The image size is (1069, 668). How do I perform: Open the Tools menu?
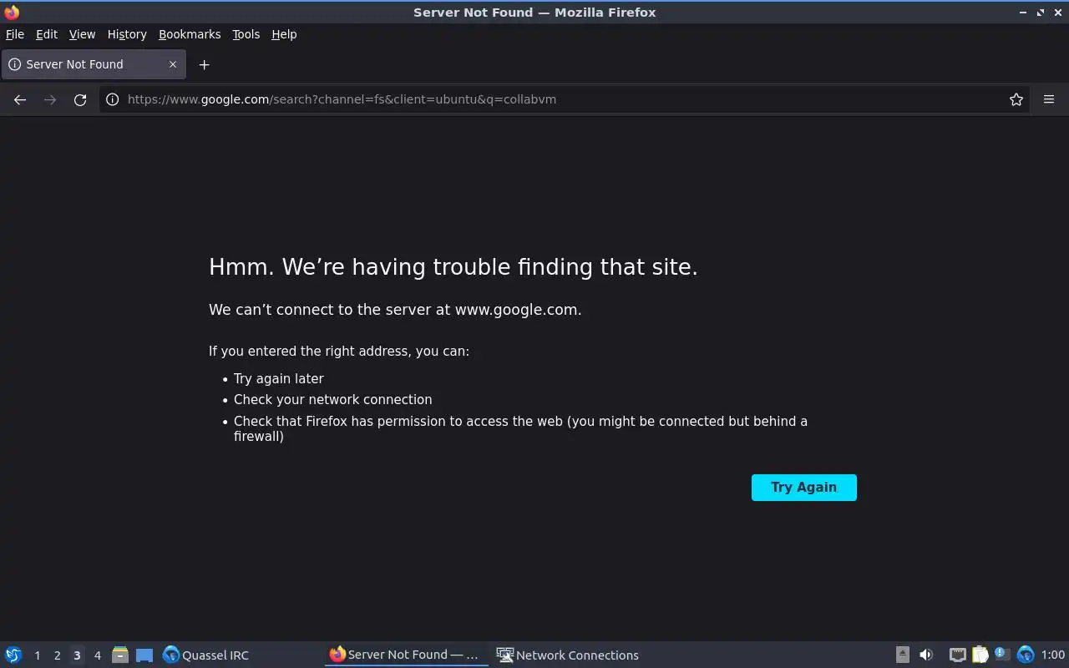coord(246,34)
